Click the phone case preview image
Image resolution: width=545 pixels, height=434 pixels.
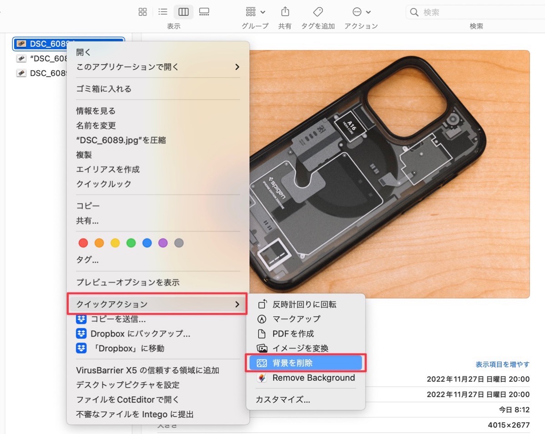[389, 174]
